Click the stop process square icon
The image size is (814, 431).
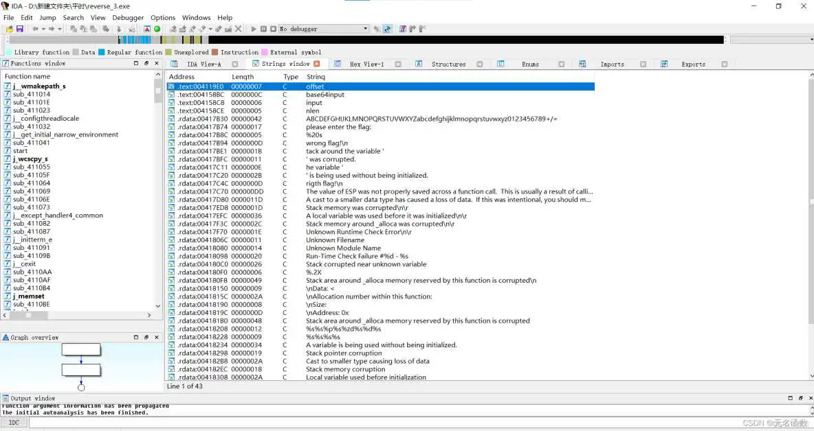(x=273, y=29)
